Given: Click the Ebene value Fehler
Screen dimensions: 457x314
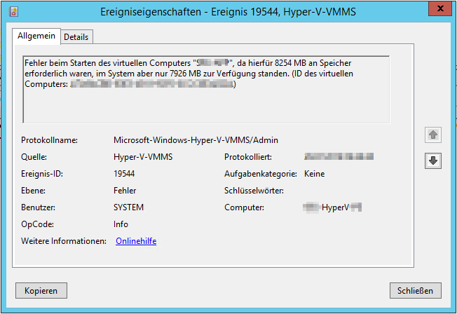Looking at the screenshot, I should [x=125, y=191].
